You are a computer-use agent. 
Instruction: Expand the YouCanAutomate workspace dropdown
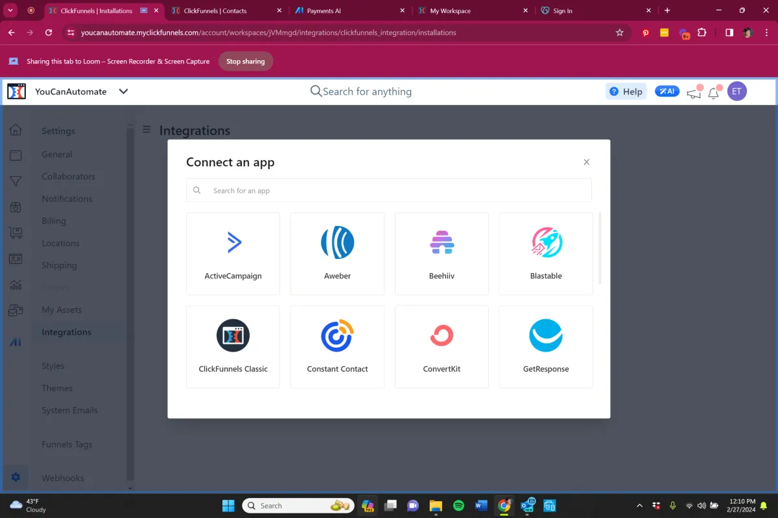point(123,91)
